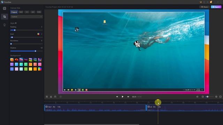Pick the royal blue swatch in bottom row
Image resolution: width=223 pixels, height=125 pixels.
(x=12, y=69)
